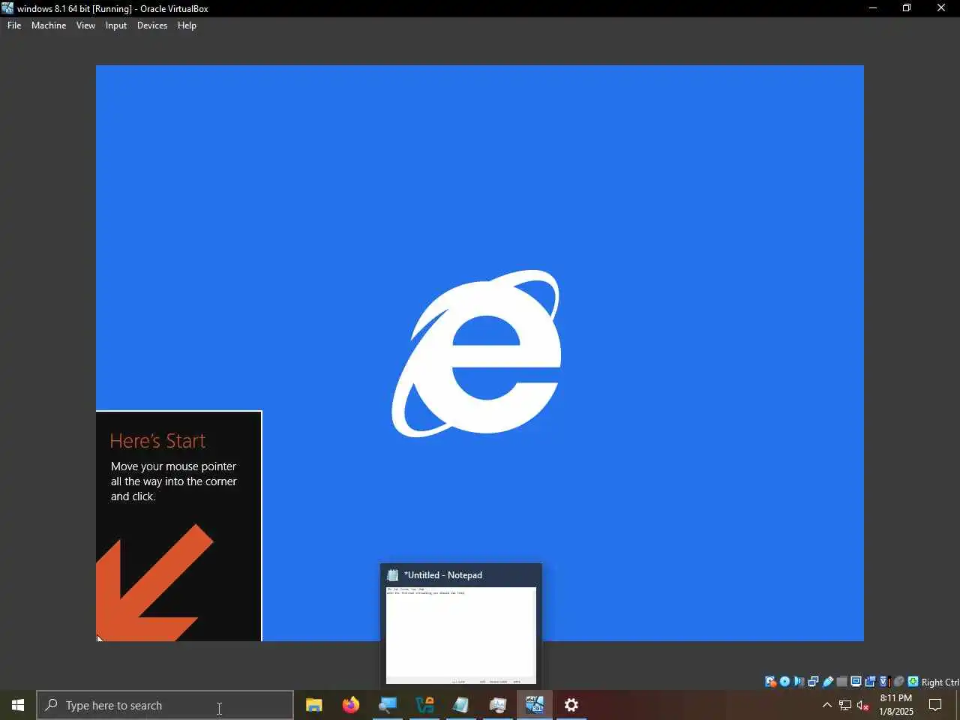Viewport: 960px width, 720px height.
Task: Select the Untitled Notepad preview thumbnail
Action: [460, 635]
